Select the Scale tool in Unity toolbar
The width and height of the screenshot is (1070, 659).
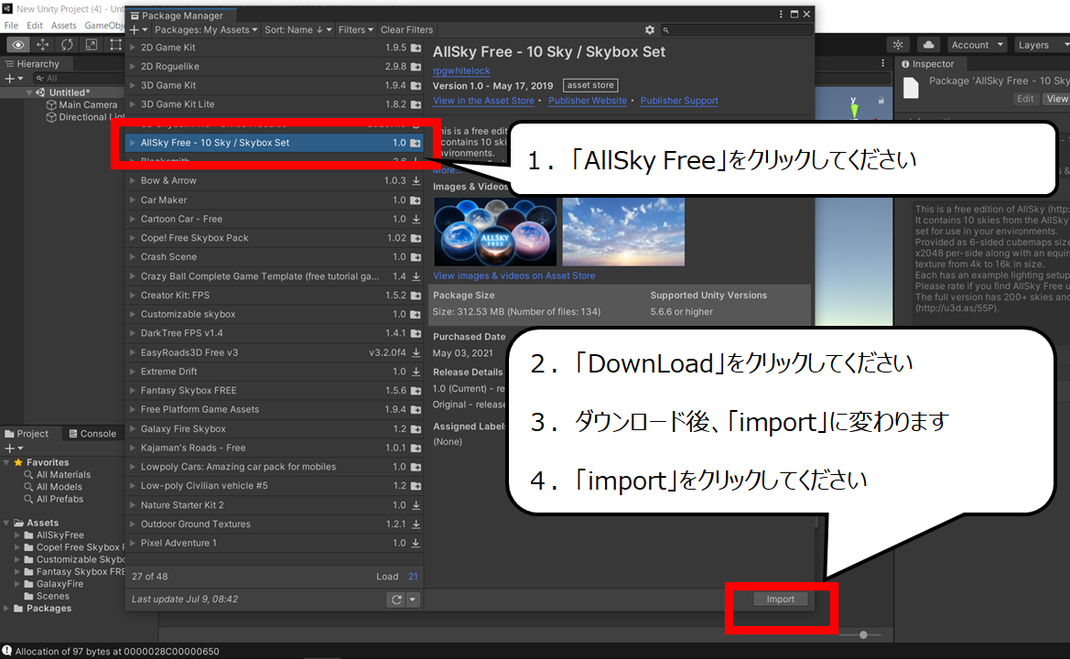coord(92,45)
